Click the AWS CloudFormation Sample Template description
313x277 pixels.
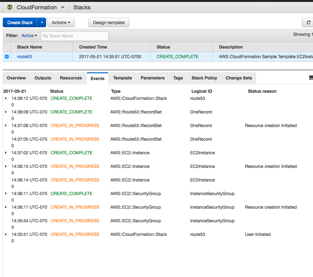pos(266,57)
